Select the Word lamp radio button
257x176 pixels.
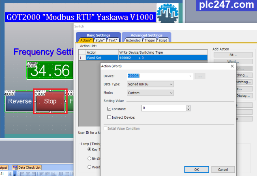tap(89, 167)
